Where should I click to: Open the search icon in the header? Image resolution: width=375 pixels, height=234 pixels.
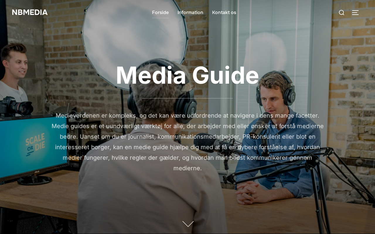342,13
